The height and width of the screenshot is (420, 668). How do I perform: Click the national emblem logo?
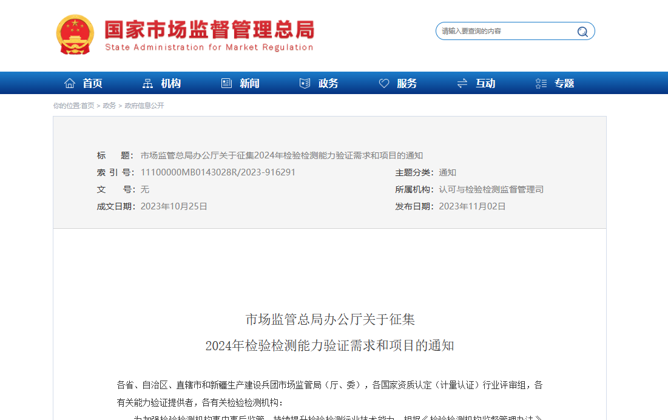point(75,35)
